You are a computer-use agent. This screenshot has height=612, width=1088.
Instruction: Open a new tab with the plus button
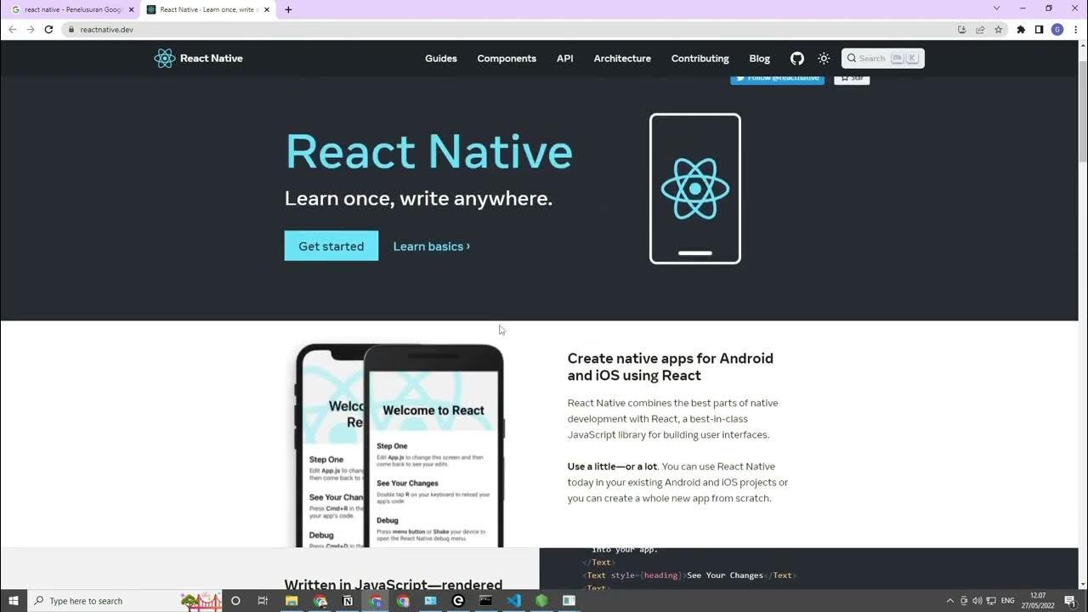tap(288, 10)
